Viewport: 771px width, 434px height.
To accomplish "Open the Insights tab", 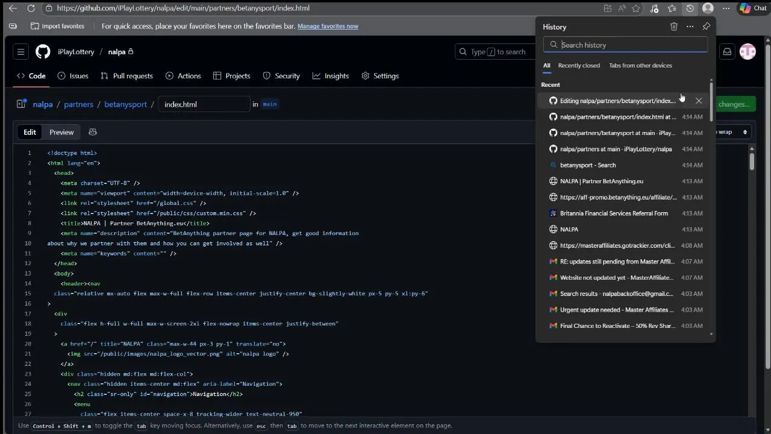I will pyautogui.click(x=331, y=76).
